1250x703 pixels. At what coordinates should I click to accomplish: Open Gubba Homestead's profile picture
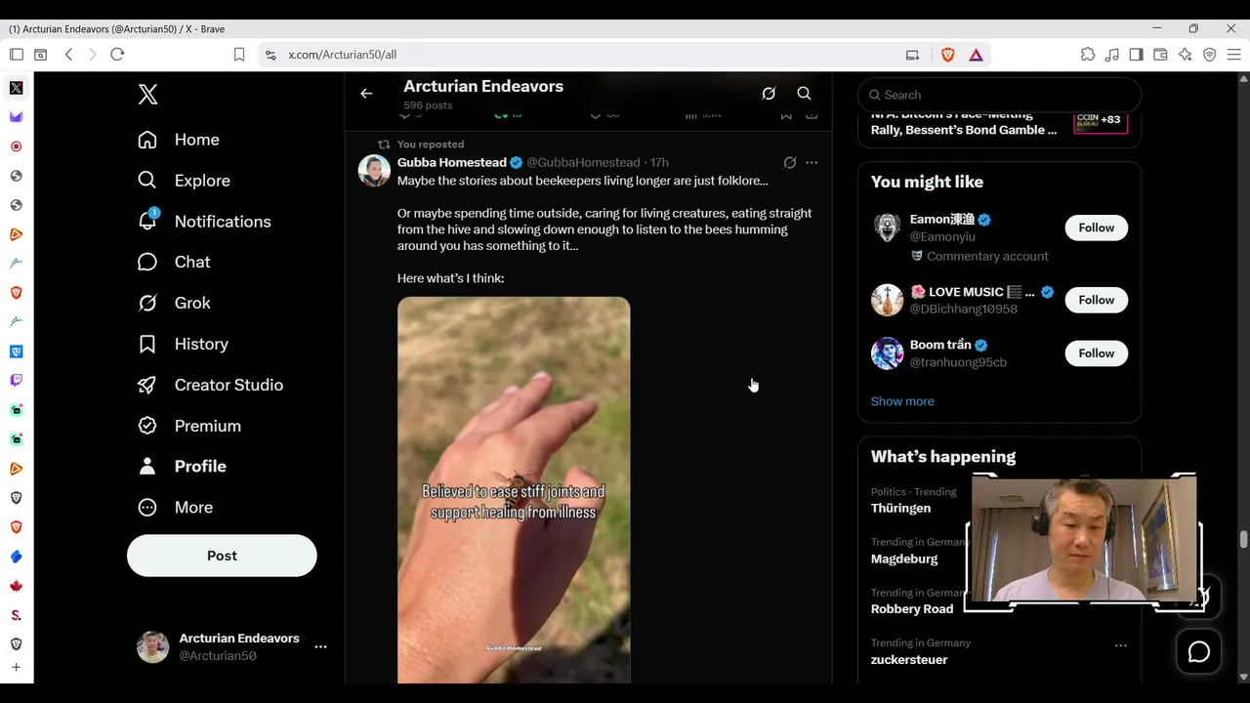click(374, 170)
